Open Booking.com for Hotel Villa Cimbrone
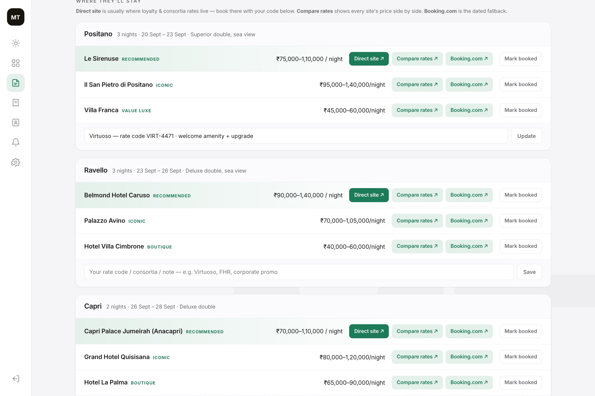 (x=469, y=246)
